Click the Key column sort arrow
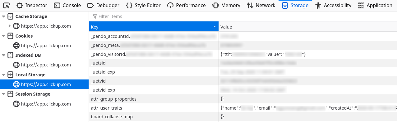Image resolution: width=397 pixels, height=122 pixels. point(215,27)
